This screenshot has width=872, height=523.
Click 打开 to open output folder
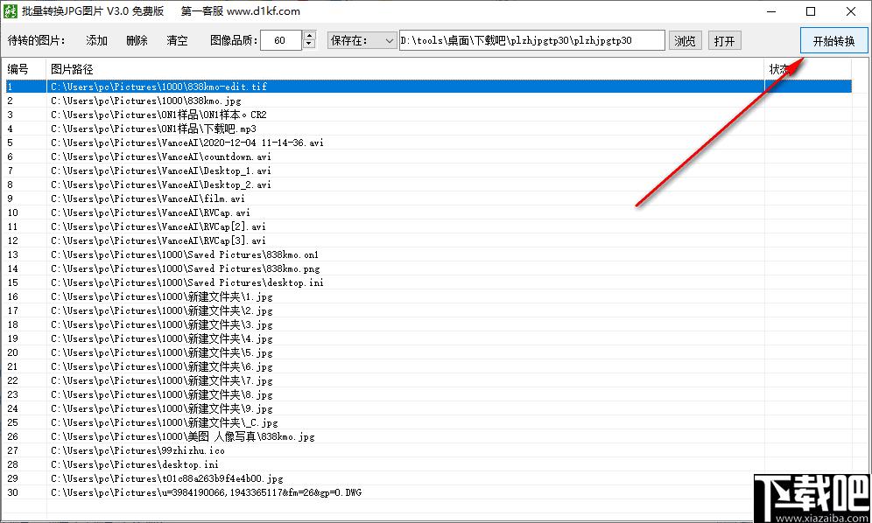pos(723,41)
